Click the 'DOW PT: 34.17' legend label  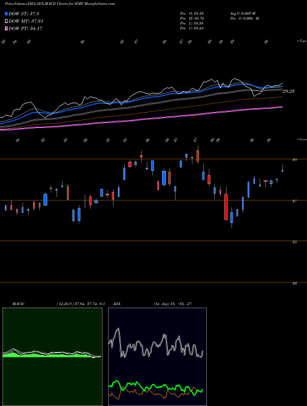[25, 28]
